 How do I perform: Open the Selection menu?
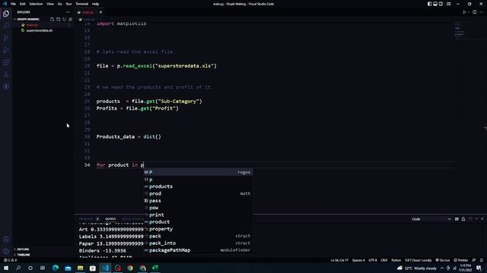point(36,4)
